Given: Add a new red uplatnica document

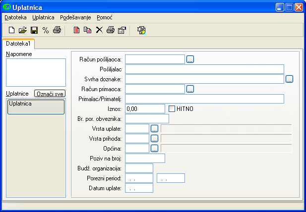Looking at the screenshot, I should (76, 30).
